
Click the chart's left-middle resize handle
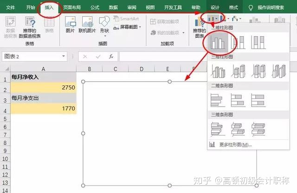83,134
